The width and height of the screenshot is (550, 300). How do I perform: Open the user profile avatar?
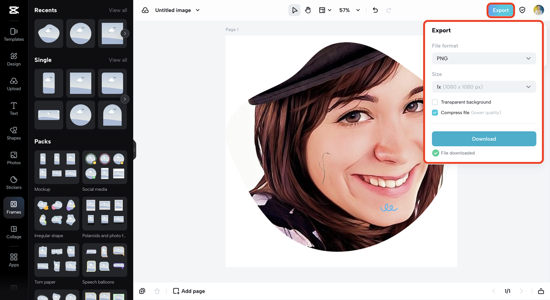538,10
